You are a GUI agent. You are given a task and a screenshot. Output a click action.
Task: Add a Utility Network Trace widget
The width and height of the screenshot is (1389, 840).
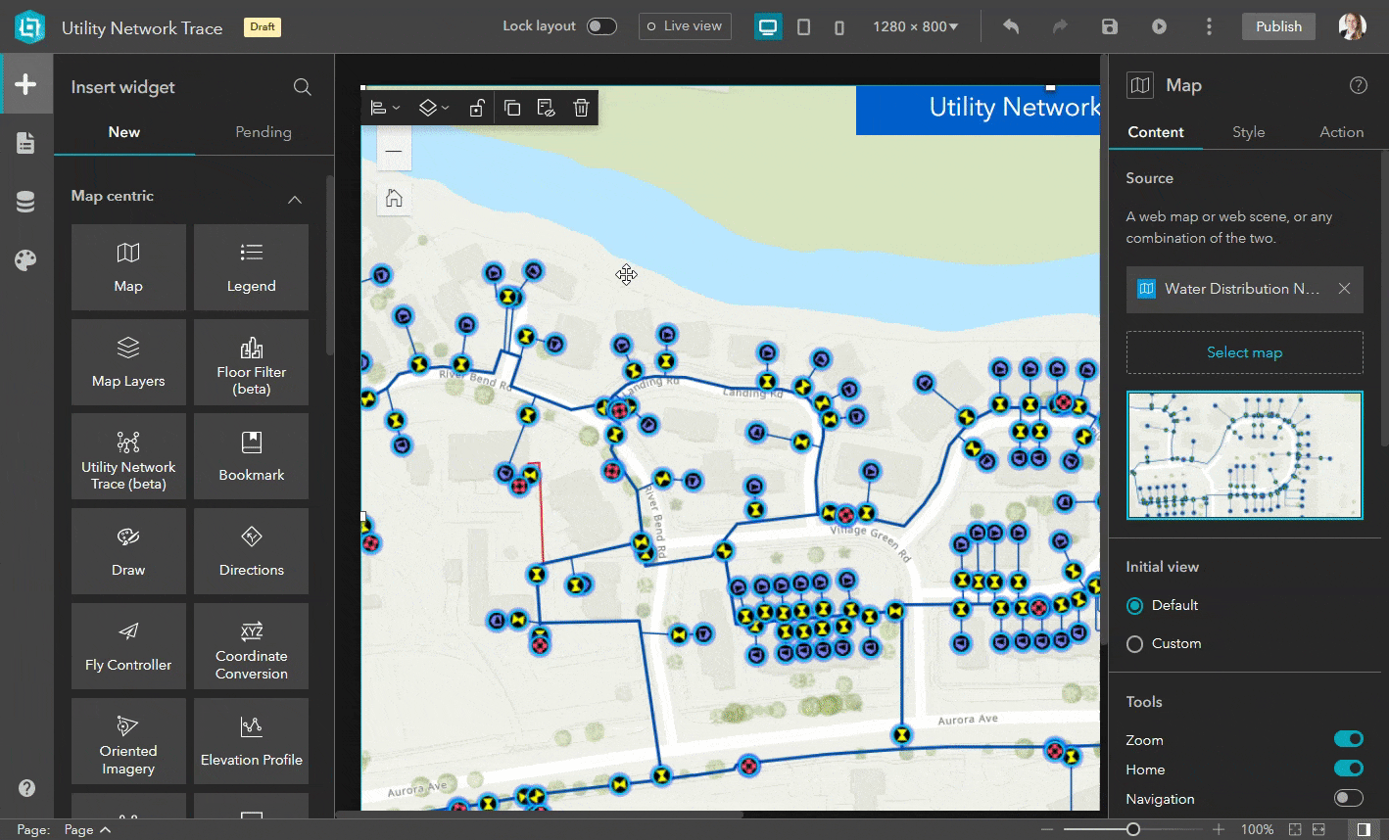pos(128,456)
